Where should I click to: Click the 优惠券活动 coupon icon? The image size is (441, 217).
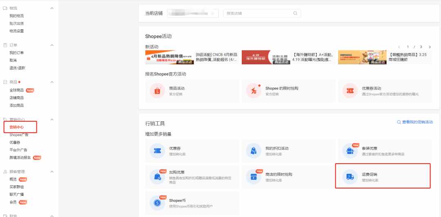coord(350,91)
